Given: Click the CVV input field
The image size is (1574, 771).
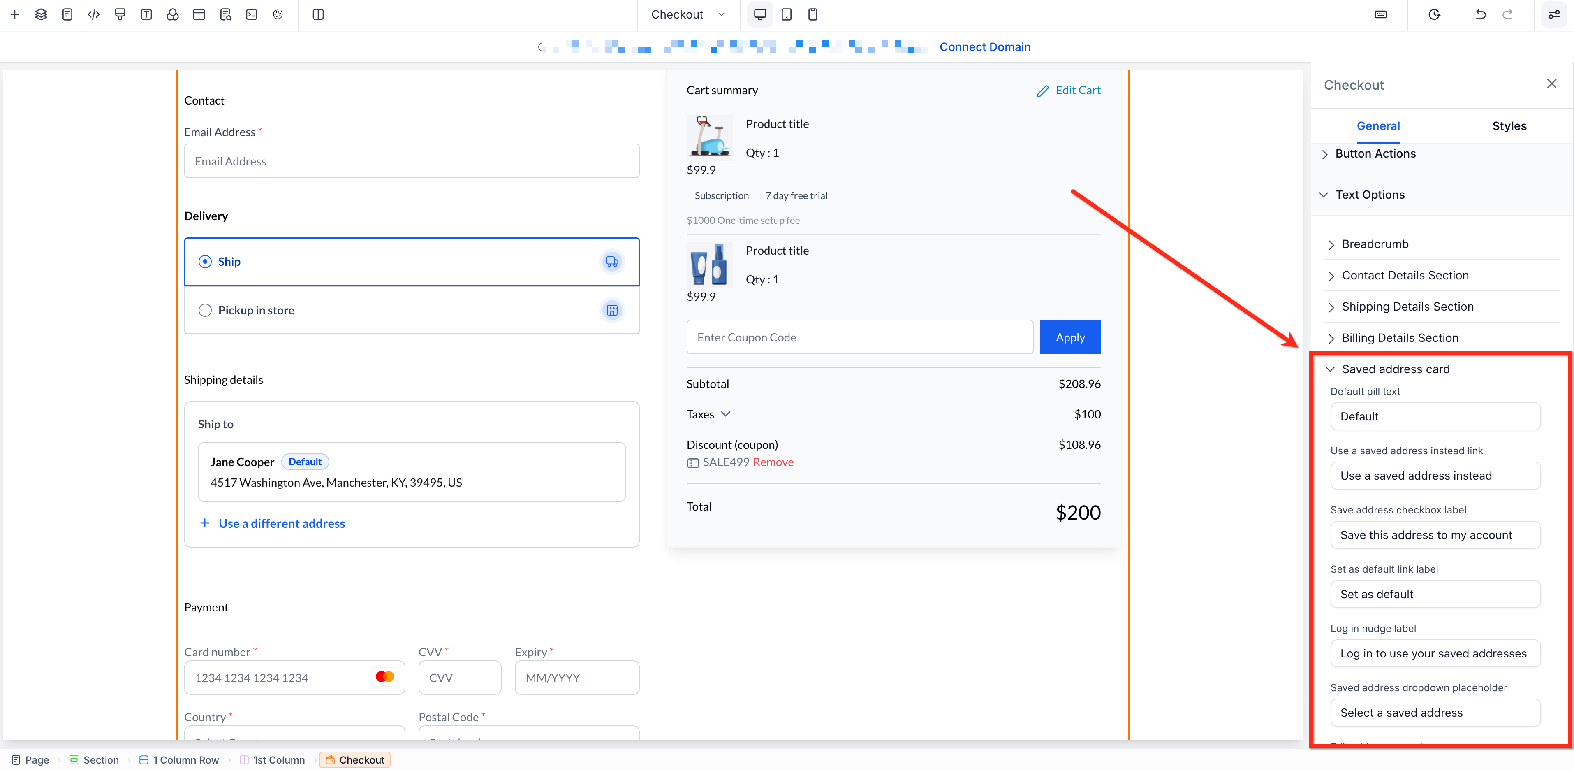Looking at the screenshot, I should coord(459,678).
